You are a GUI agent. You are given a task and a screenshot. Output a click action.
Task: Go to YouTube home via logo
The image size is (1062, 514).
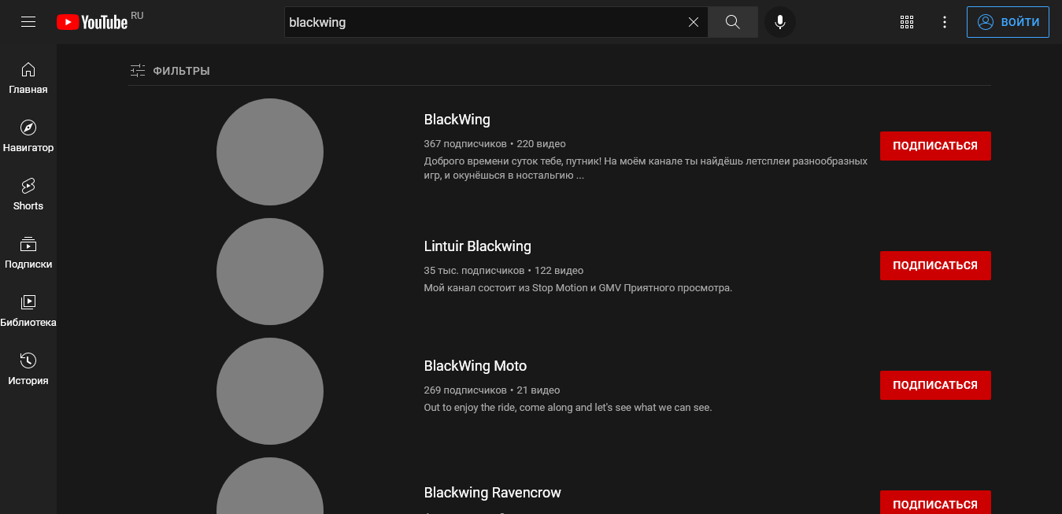pyautogui.click(x=92, y=22)
